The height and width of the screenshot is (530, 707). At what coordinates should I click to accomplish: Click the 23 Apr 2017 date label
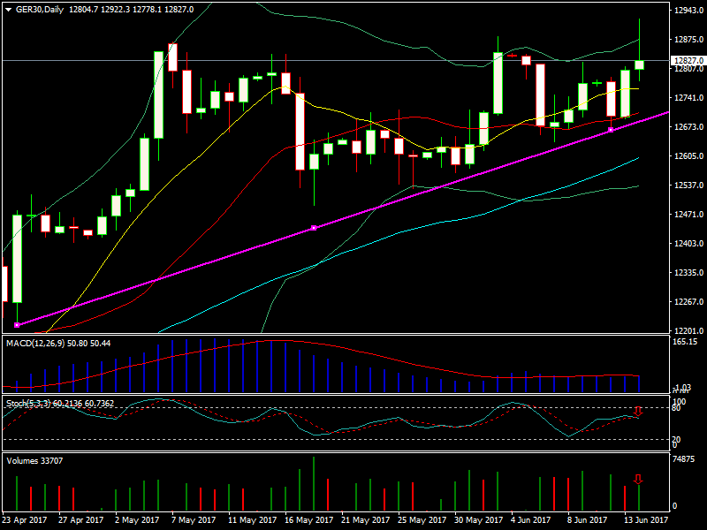point(24,520)
